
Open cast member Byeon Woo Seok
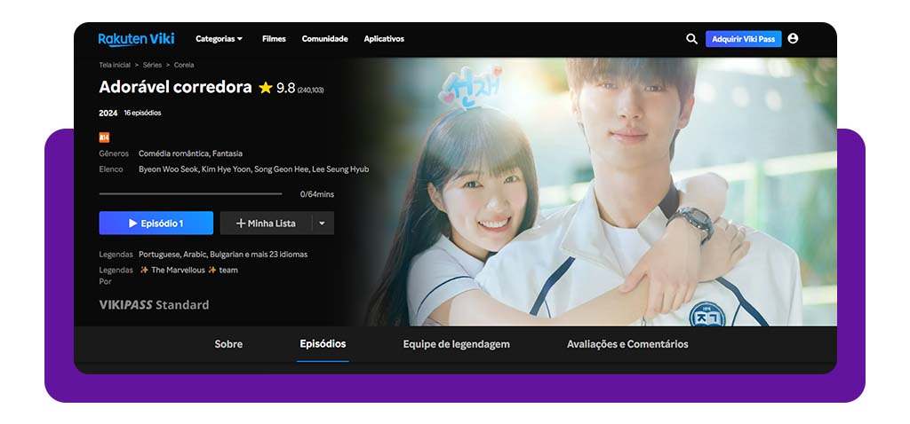168,169
